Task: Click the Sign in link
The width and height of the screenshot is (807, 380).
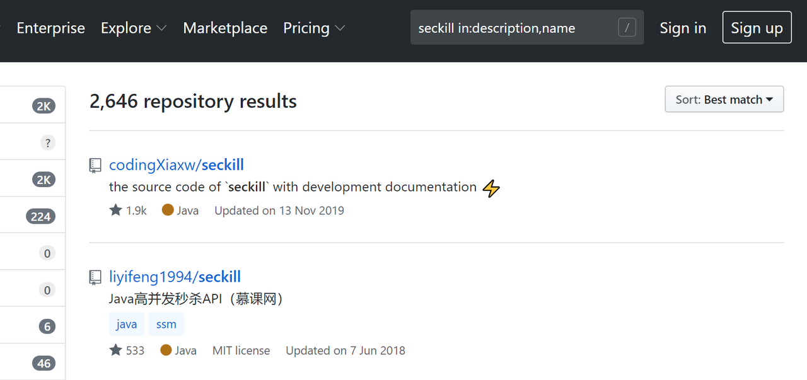Action: (683, 28)
